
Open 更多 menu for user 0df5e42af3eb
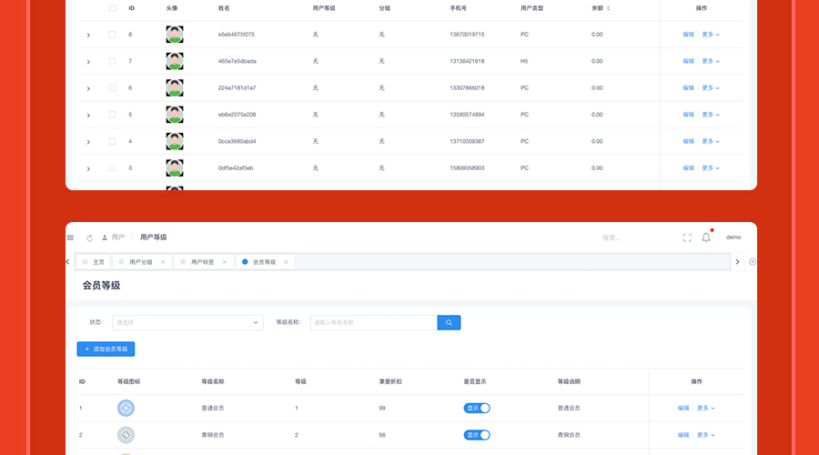[x=711, y=167]
